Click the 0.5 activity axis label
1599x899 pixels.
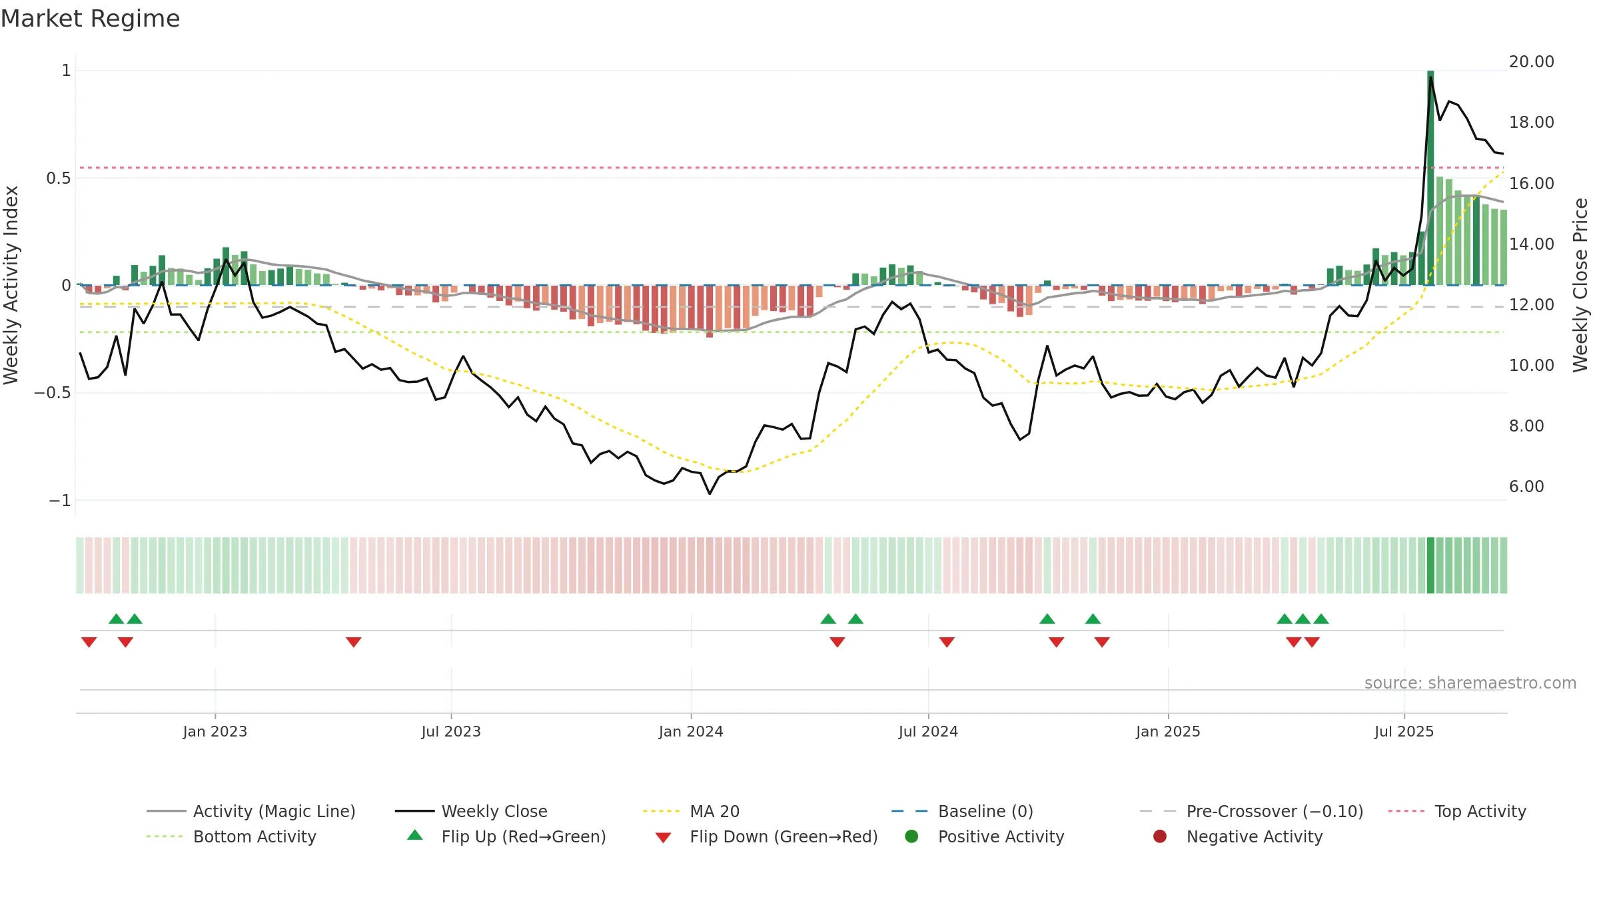58,178
